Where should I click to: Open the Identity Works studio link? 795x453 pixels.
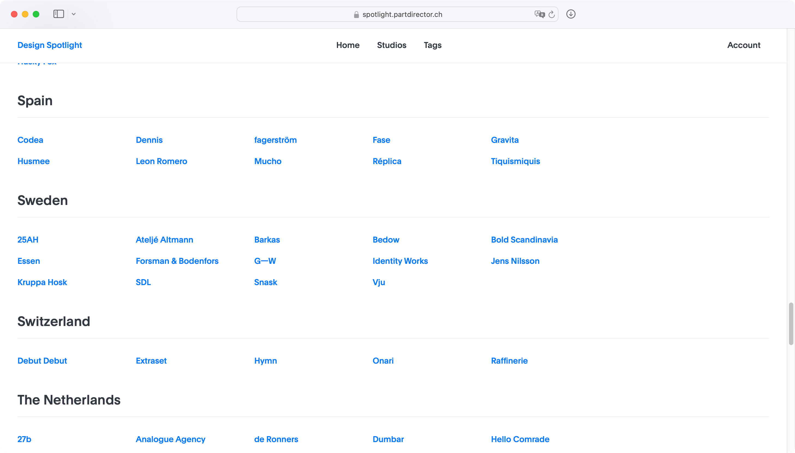click(400, 261)
